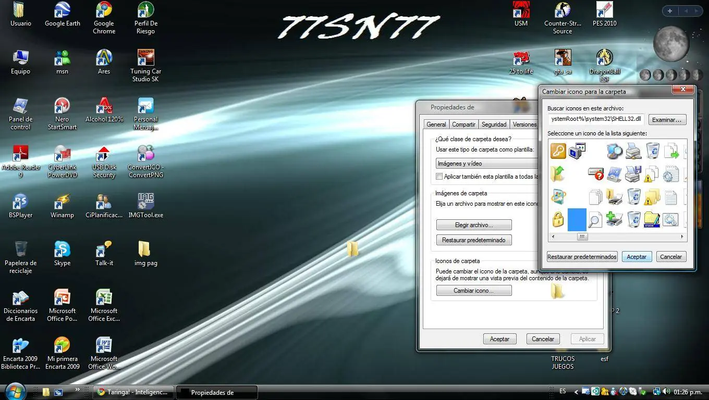Click Cancelar in the Propiedades window
709x400 pixels.
(x=543, y=339)
